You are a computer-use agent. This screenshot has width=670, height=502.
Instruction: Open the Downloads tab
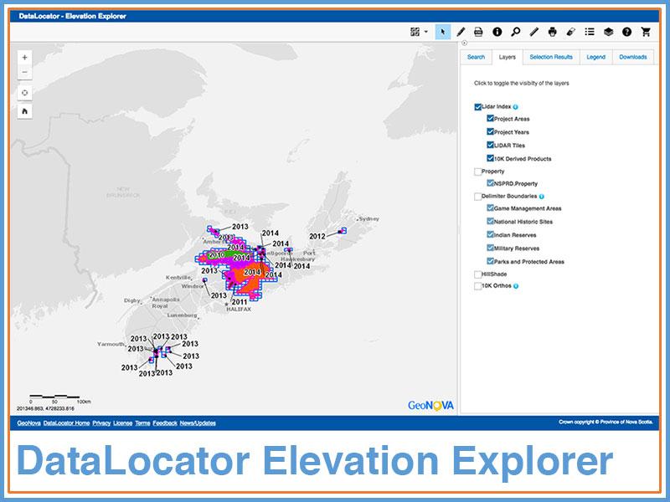[x=633, y=57]
